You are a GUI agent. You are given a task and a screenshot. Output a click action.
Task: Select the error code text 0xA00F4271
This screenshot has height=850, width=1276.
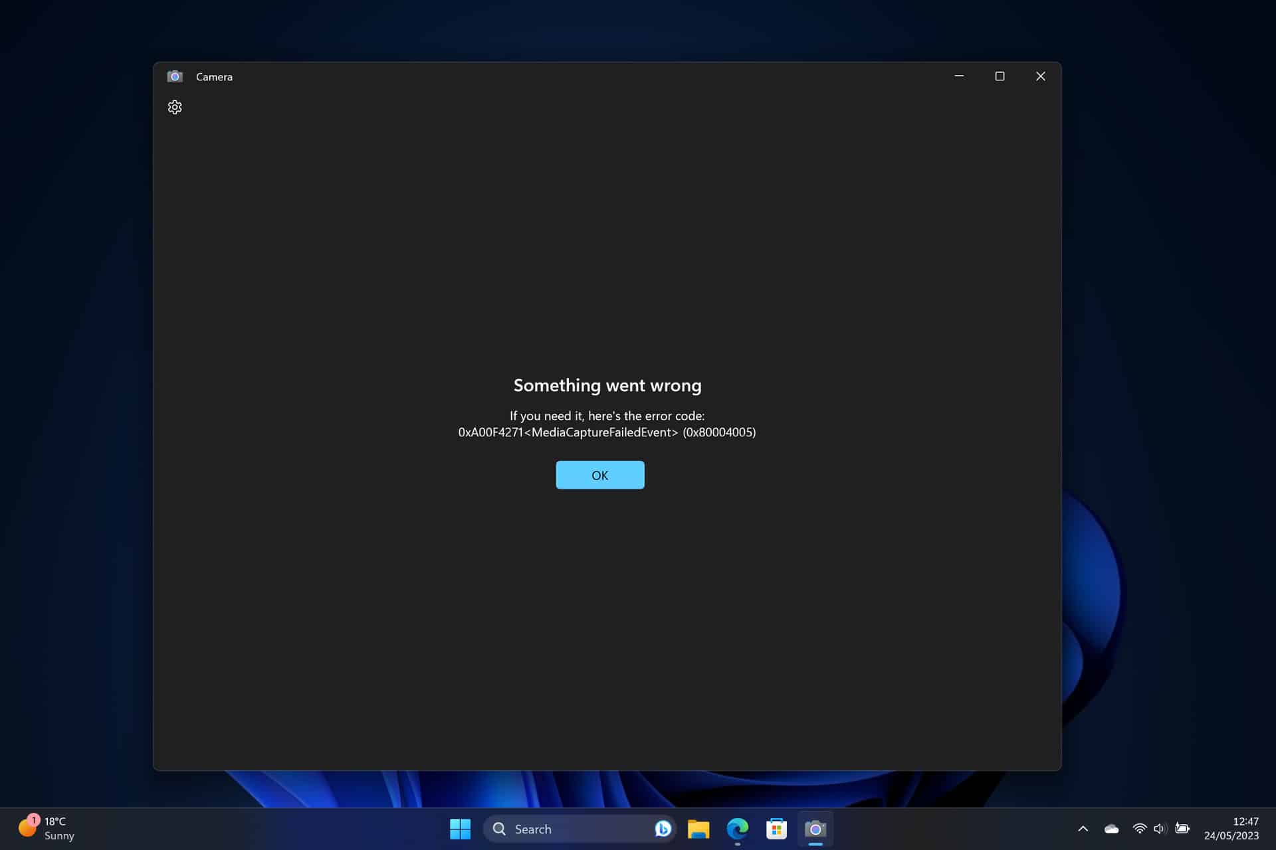490,432
